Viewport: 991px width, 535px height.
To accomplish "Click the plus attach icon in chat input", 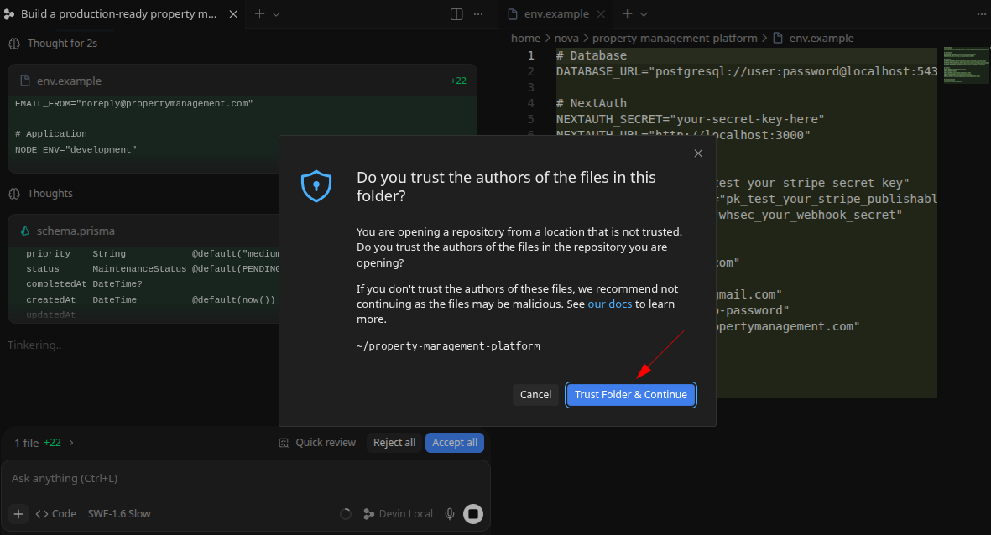I will (x=18, y=514).
